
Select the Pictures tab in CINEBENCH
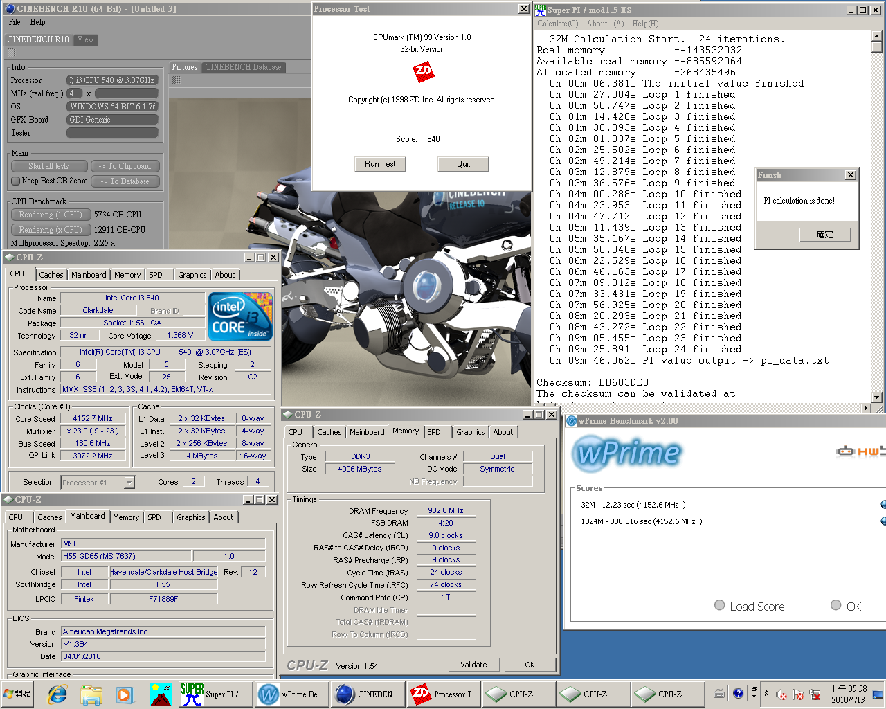click(x=185, y=67)
